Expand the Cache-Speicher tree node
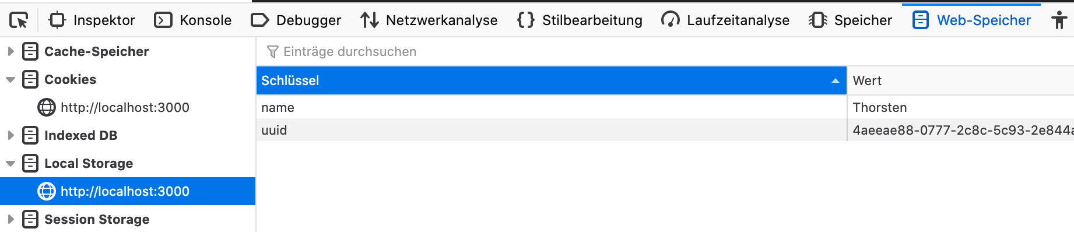The height and width of the screenshot is (232, 1074). [10, 51]
